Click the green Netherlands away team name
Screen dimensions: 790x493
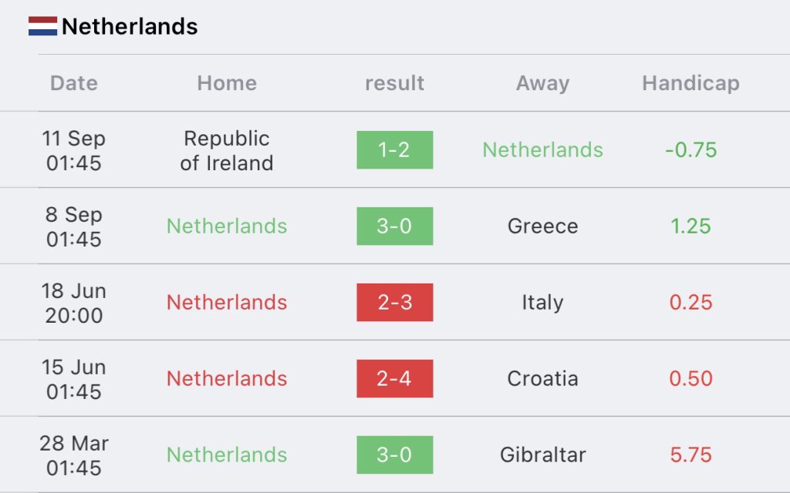pos(542,150)
